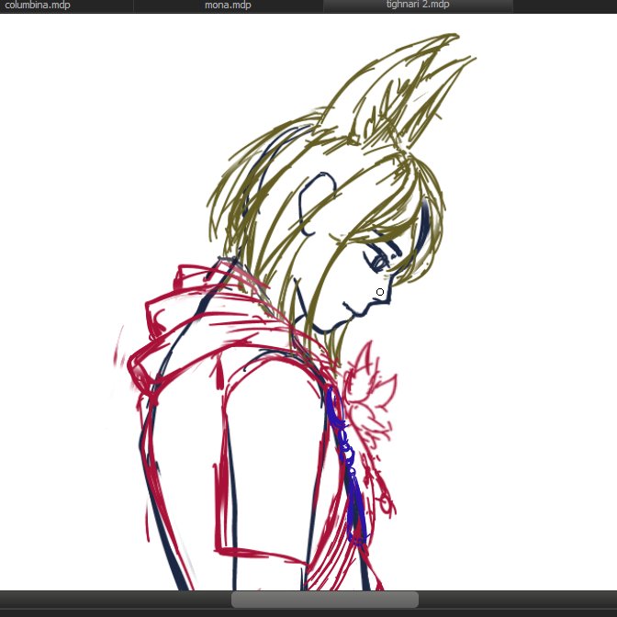617x617 pixels.
Task: Click the empty tab bar area after tighnari 2.mdp
Action: (565, 6)
